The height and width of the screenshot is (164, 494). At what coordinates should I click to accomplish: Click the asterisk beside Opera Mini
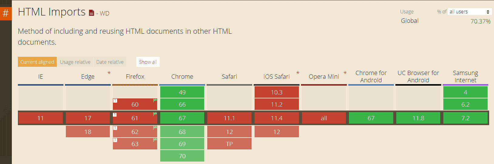tap(345, 73)
